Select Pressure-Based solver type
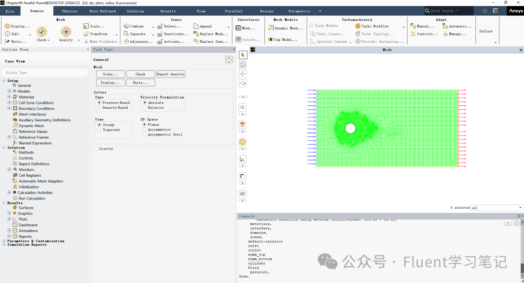This screenshot has height=283, width=524. tap(99, 103)
